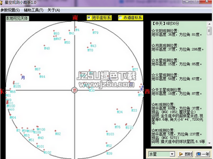Select the 地平座标系 radio button
This screenshot has width=213, height=159.
click(89, 17)
